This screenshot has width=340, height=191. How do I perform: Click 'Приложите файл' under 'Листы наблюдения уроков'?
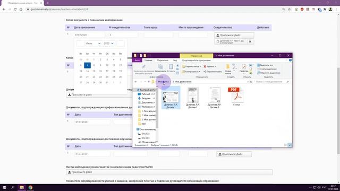pos(169,172)
